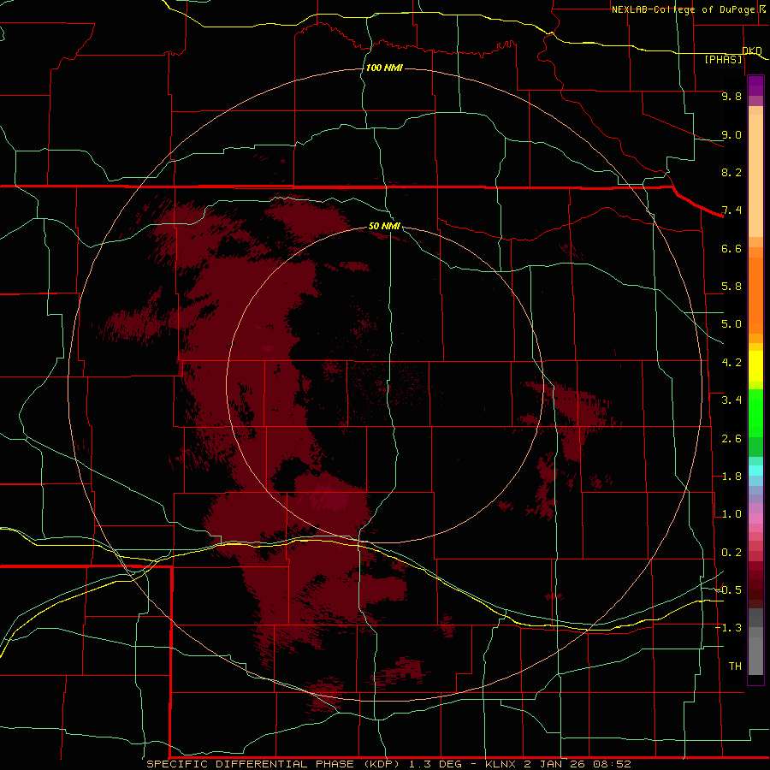Click the 1.0 scale value
Image resolution: width=770 pixels, height=770 pixels.
(x=731, y=514)
